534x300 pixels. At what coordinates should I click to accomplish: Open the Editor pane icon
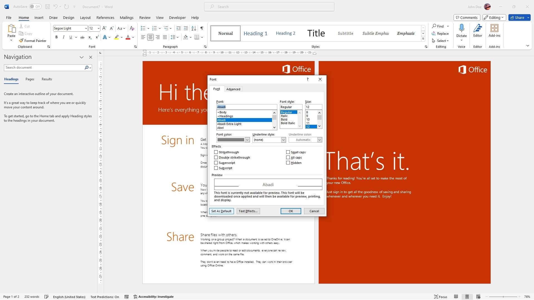(478, 28)
